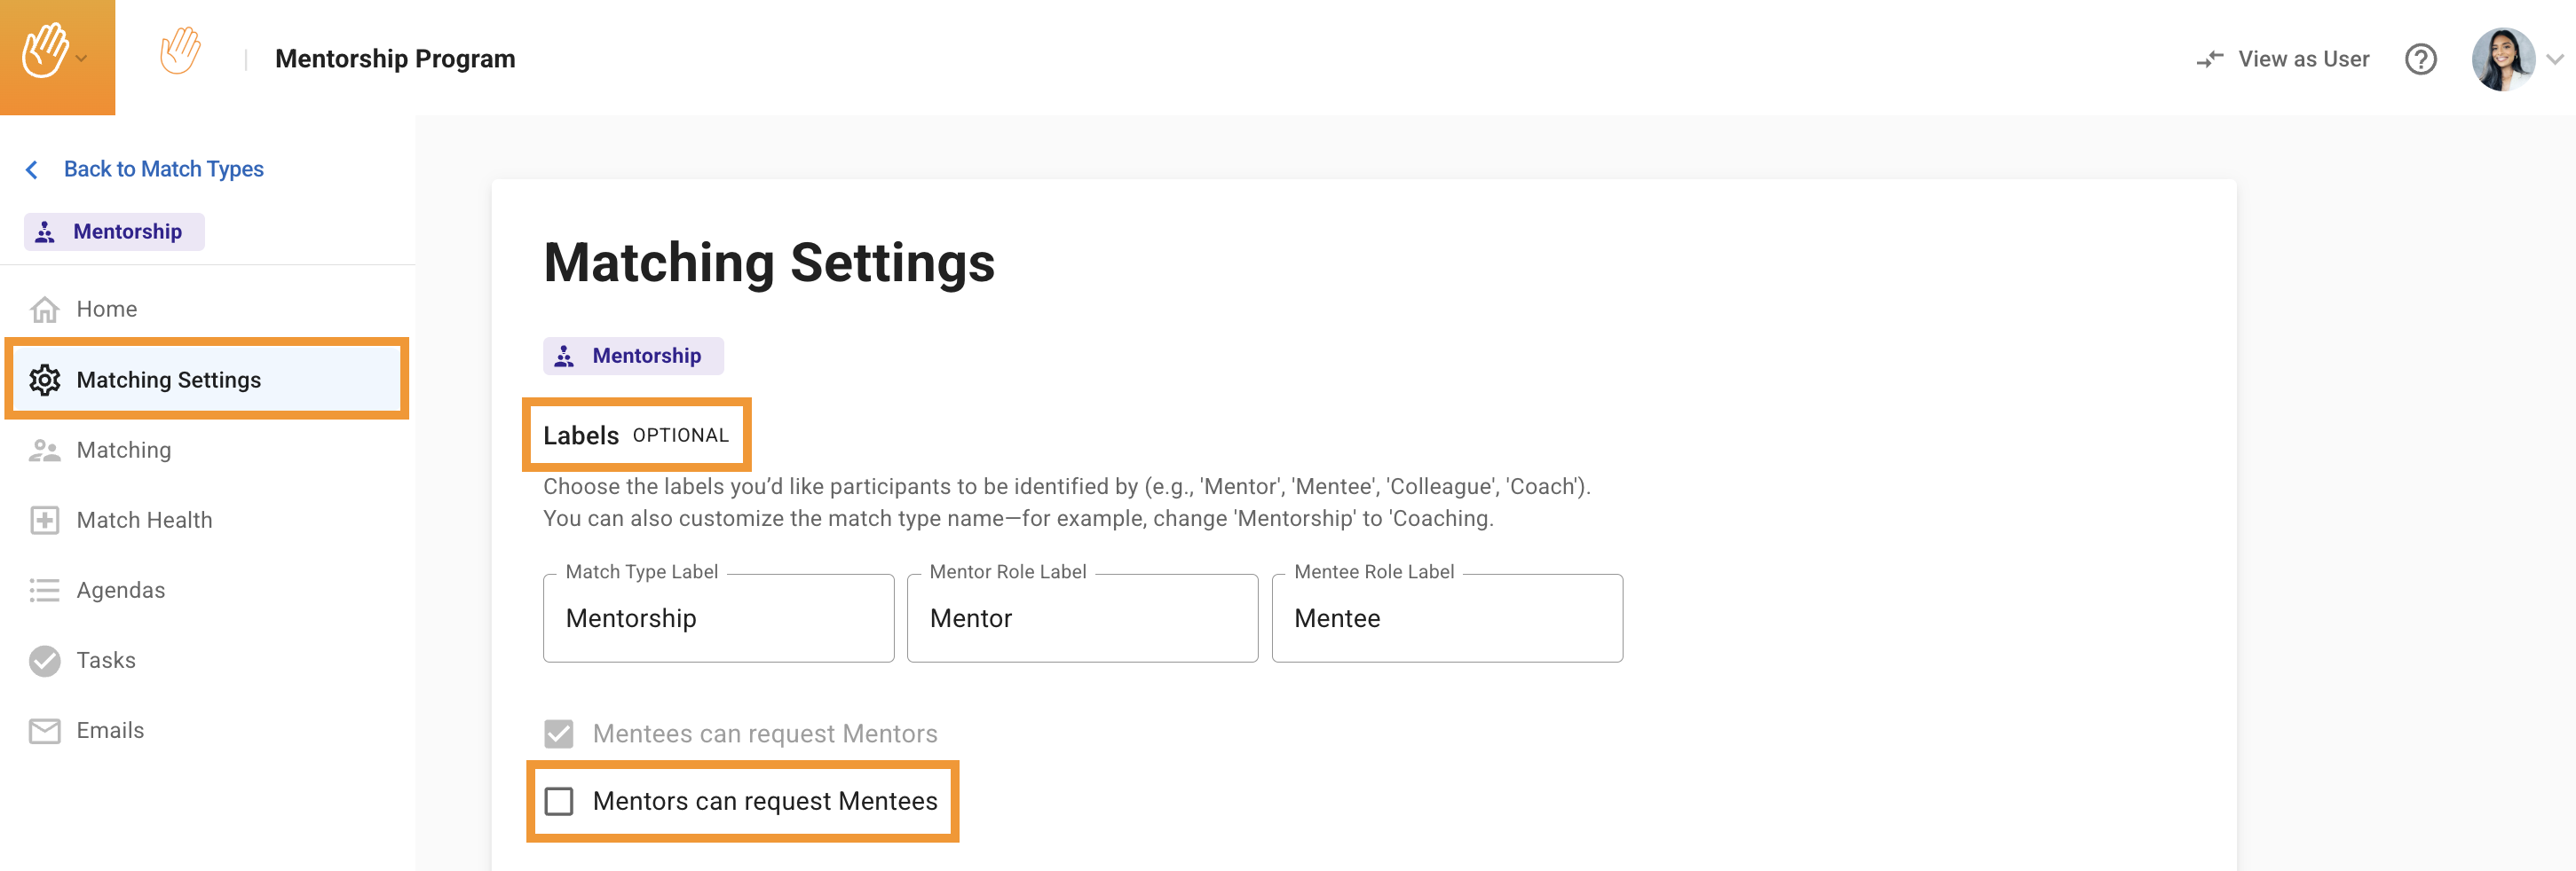2576x871 pixels.
Task: Open the Matching sidebar item
Action: 124,451
